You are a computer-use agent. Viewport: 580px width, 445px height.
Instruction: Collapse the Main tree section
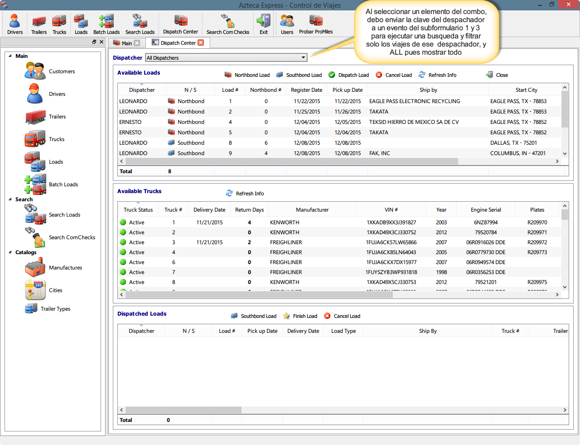pyautogui.click(x=10, y=56)
